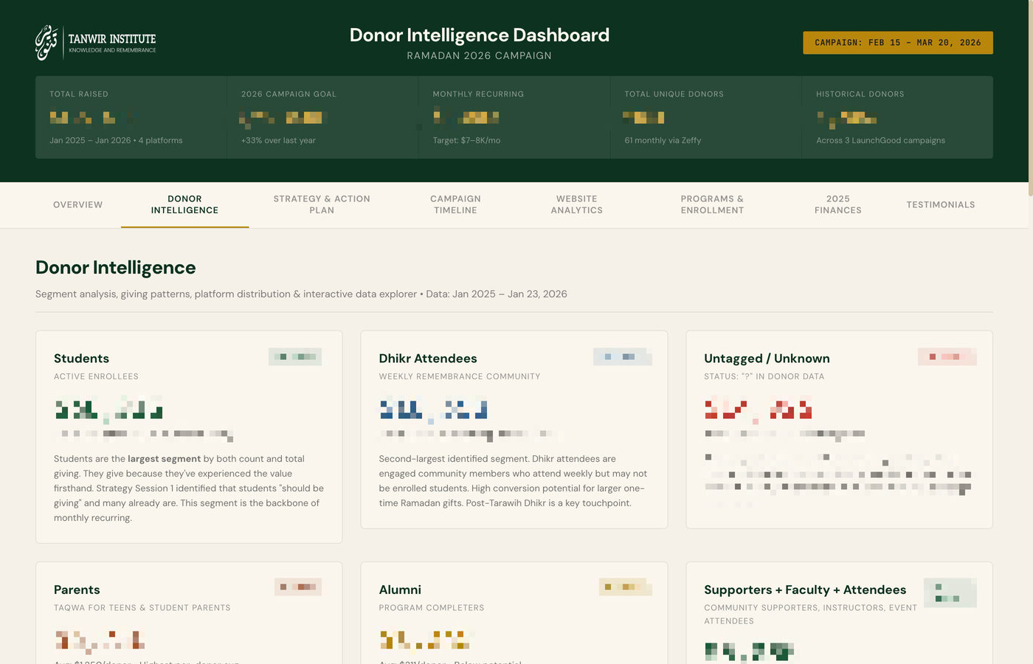Click the Students segment heading
This screenshot has width=1033, height=664.
81,359
